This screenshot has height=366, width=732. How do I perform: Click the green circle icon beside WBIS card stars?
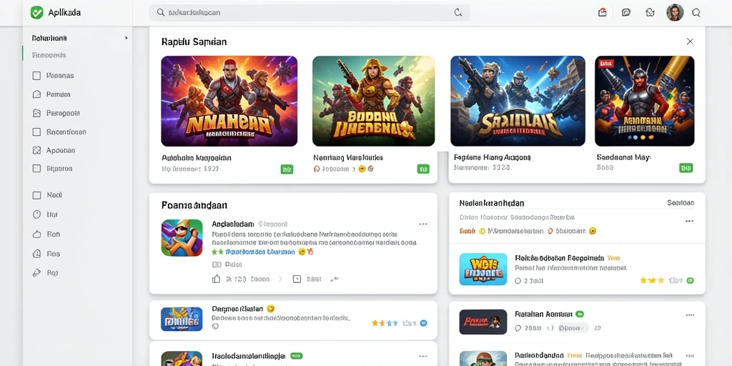[x=690, y=280]
